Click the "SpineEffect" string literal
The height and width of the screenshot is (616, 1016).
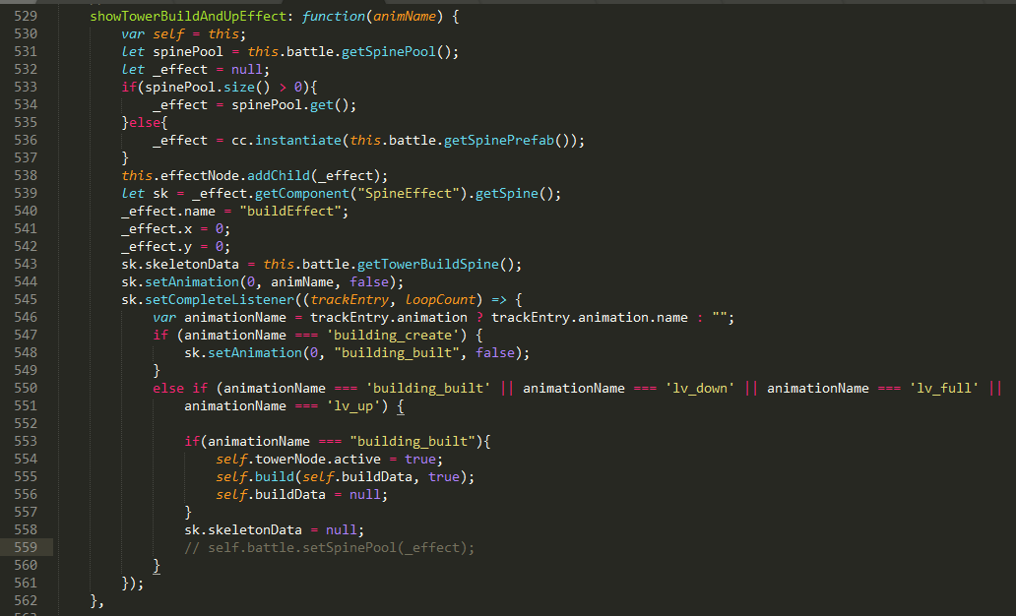(409, 193)
